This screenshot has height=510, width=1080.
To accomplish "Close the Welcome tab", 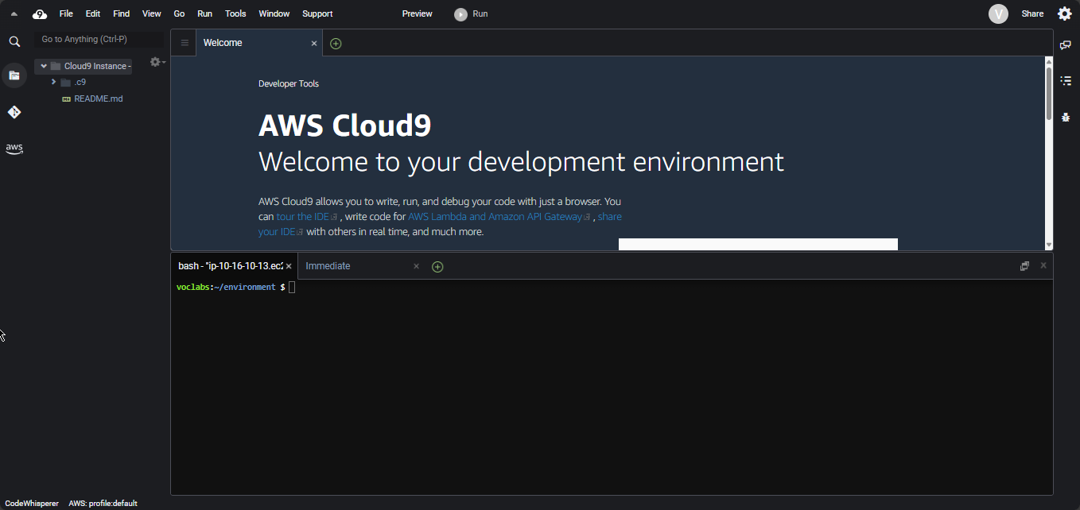I will tap(314, 44).
